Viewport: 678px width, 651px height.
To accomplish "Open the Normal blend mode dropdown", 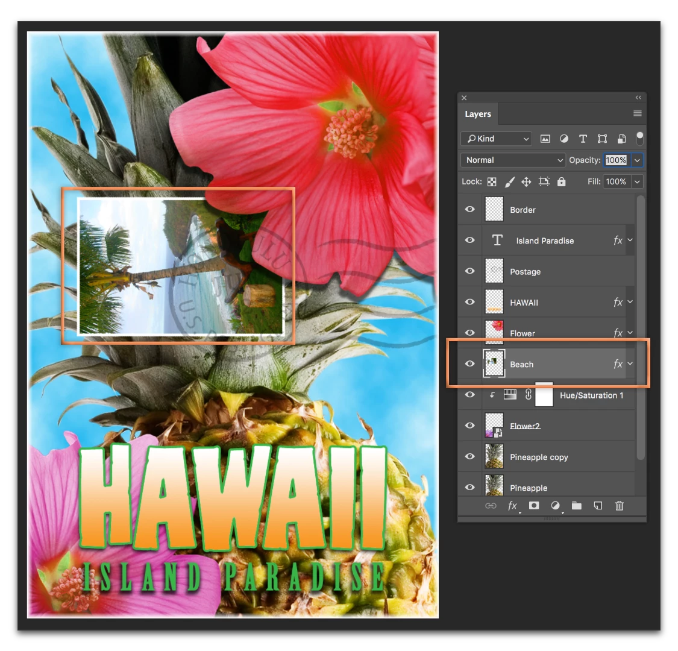I will click(513, 160).
